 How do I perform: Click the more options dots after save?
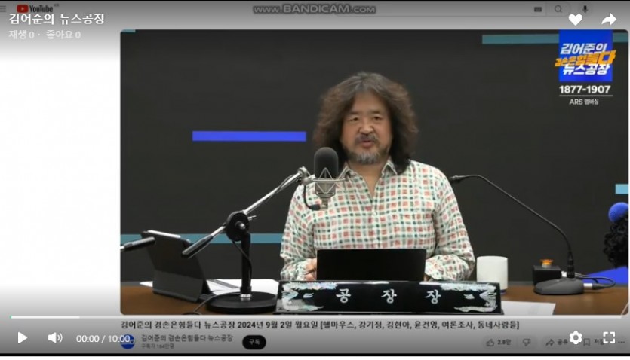[622, 343]
